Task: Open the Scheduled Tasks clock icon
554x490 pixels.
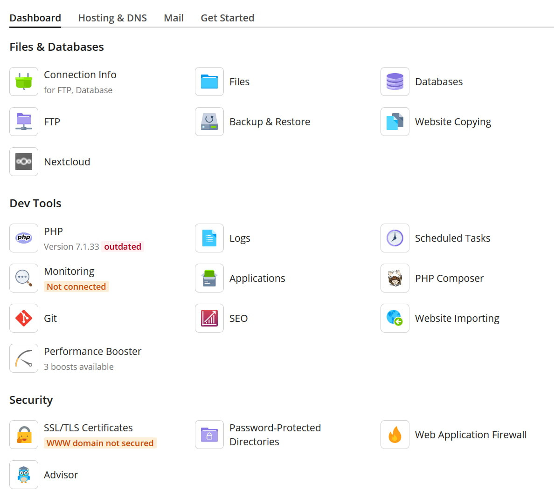Action: click(395, 238)
